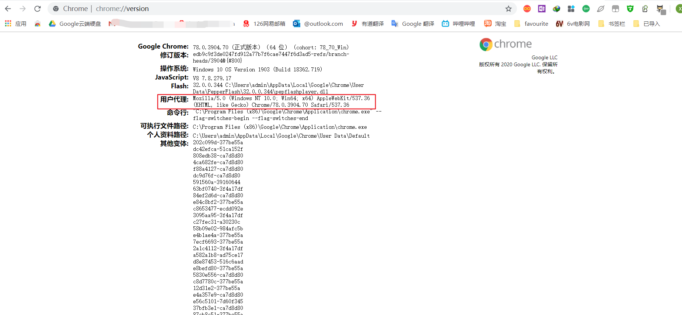Click the 用户代理 label
Image resolution: width=682 pixels, height=315 pixels.
pyautogui.click(x=174, y=99)
